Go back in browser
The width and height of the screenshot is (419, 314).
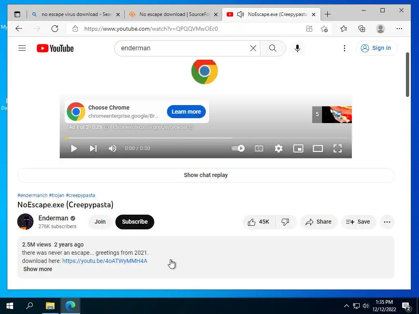coord(19,29)
